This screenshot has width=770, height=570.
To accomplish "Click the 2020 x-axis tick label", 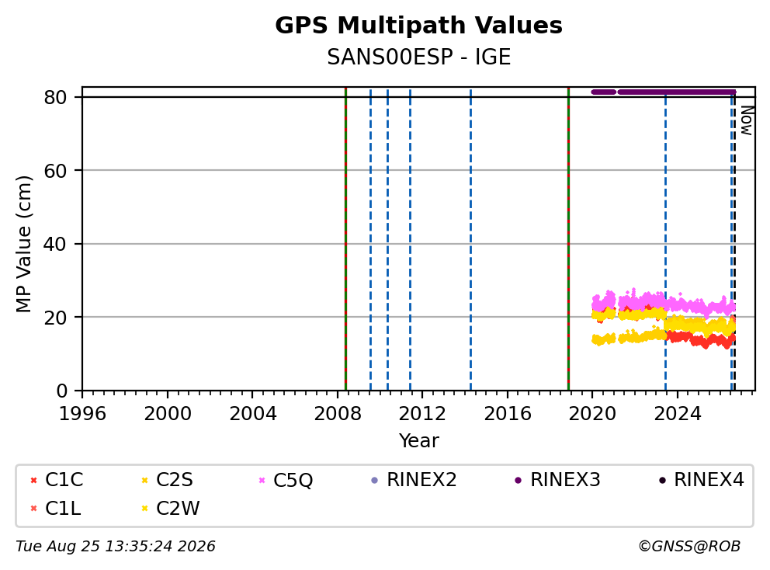I will click(x=592, y=414).
